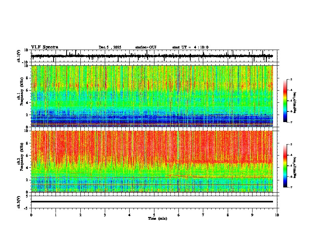Screen dimensions: 312x241
Task: Click the "VLF Spectra" title text
Action: point(45,47)
